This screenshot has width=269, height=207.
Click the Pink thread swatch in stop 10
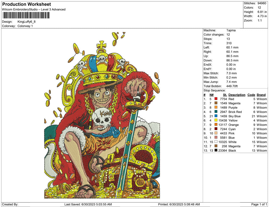[216, 133]
